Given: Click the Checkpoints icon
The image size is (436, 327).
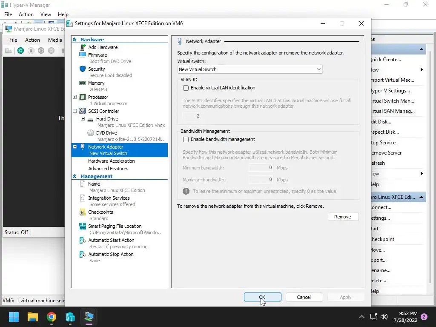Looking at the screenshot, I should [x=83, y=212].
